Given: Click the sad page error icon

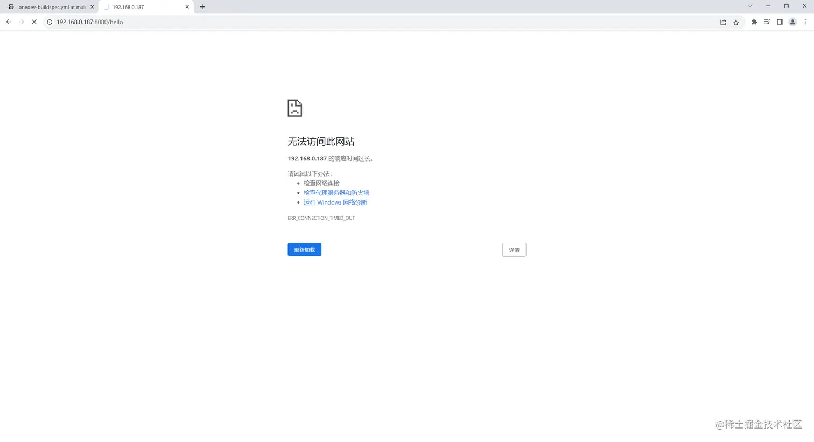Looking at the screenshot, I should click(294, 108).
